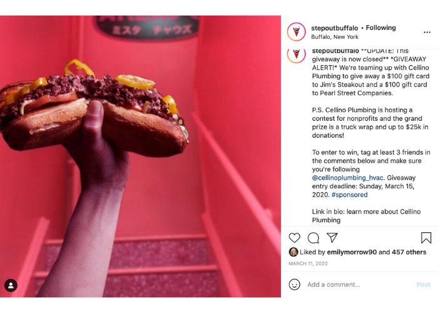Share post with paper plane icon

(x=332, y=237)
